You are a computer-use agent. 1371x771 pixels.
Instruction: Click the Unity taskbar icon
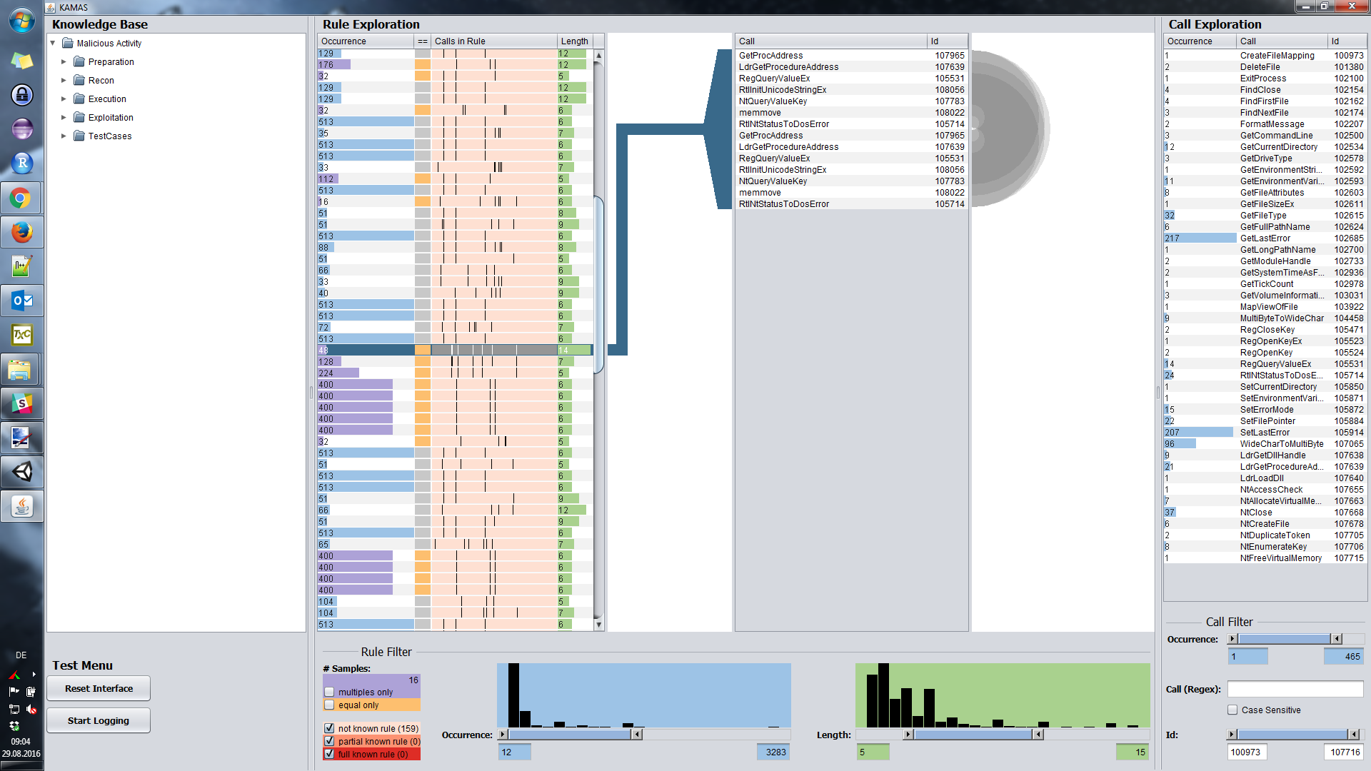tap(21, 472)
